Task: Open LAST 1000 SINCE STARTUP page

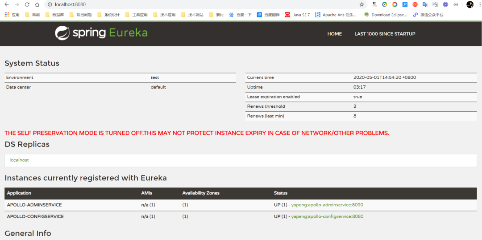Action: (385, 34)
